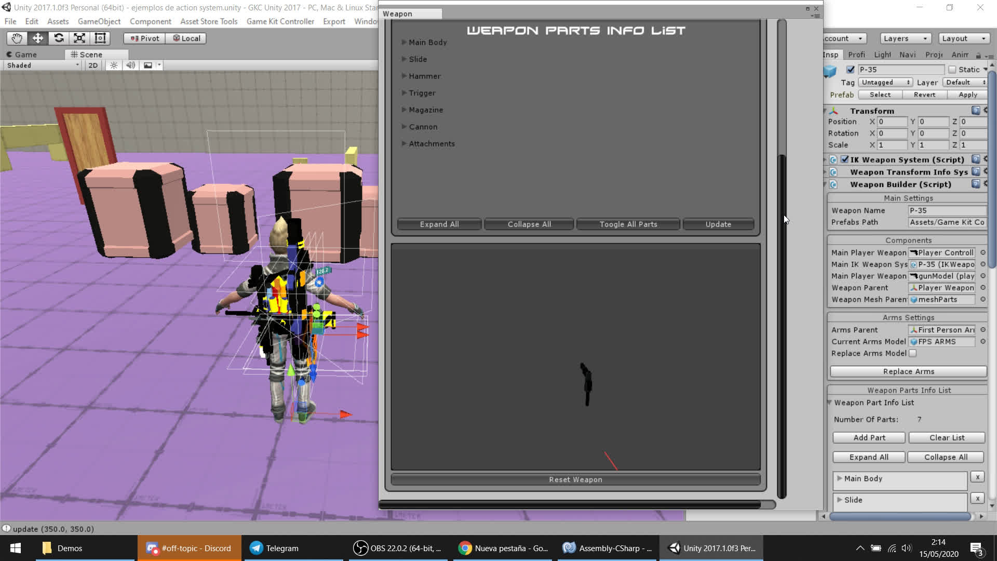The image size is (997, 561).
Task: Enable the Static checkbox
Action: (952, 70)
